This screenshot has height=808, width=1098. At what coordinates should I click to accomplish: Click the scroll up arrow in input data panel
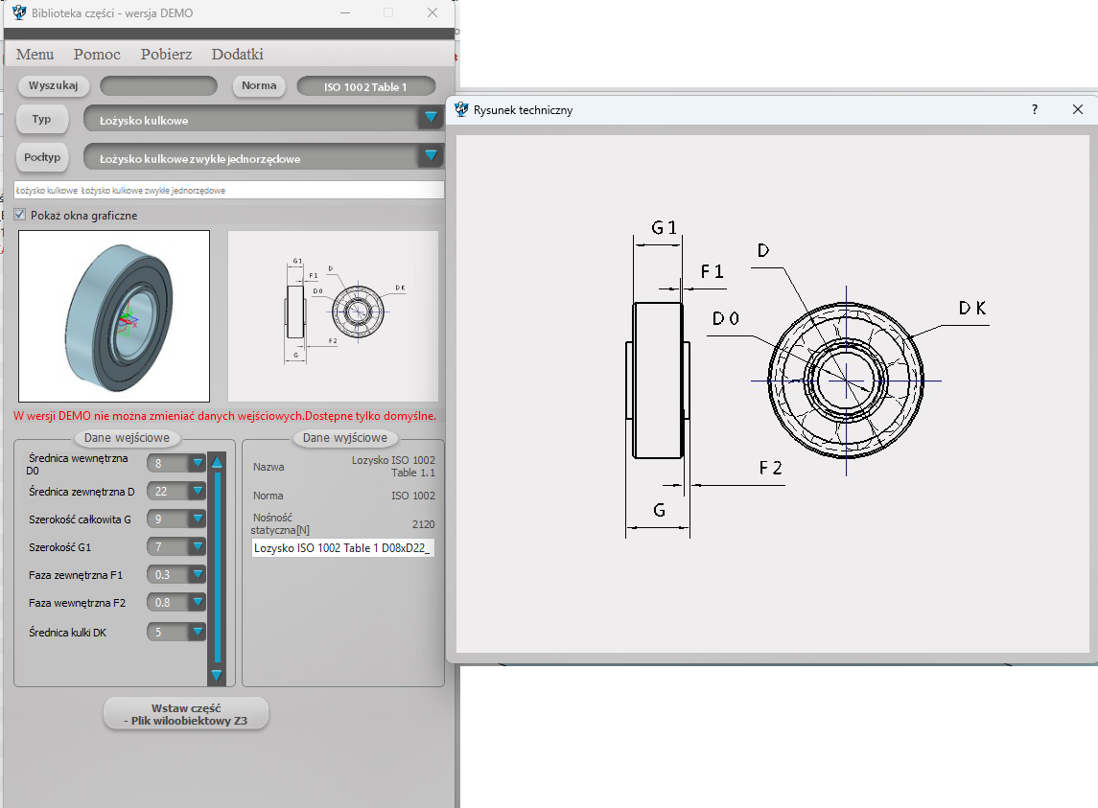click(217, 462)
